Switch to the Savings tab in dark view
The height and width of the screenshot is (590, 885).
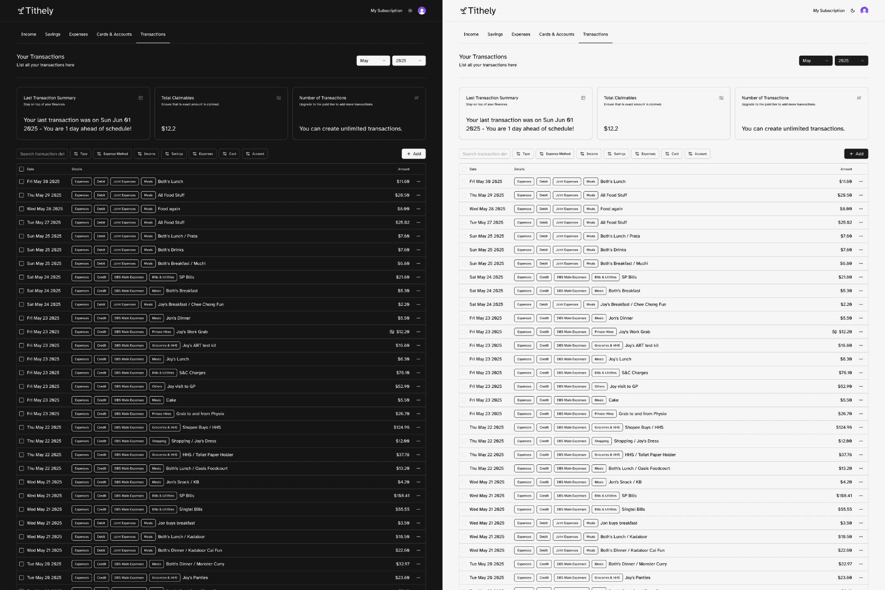pyautogui.click(x=52, y=34)
